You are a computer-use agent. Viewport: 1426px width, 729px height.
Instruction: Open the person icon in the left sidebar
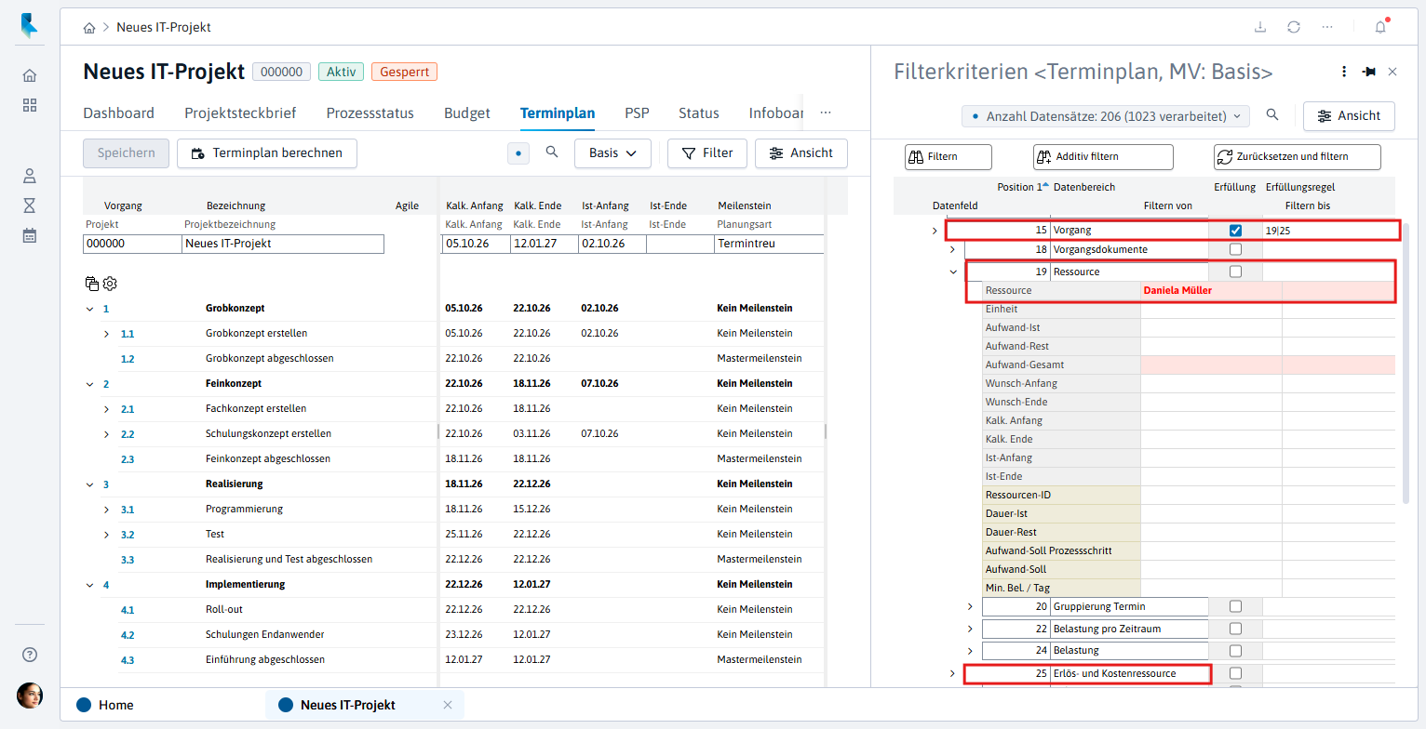coord(30,175)
